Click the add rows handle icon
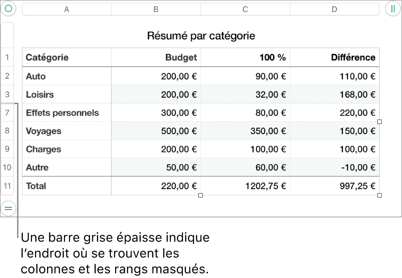402x278 pixels. click(8, 208)
